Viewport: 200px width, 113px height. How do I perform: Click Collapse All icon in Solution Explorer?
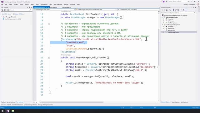coord(176,10)
